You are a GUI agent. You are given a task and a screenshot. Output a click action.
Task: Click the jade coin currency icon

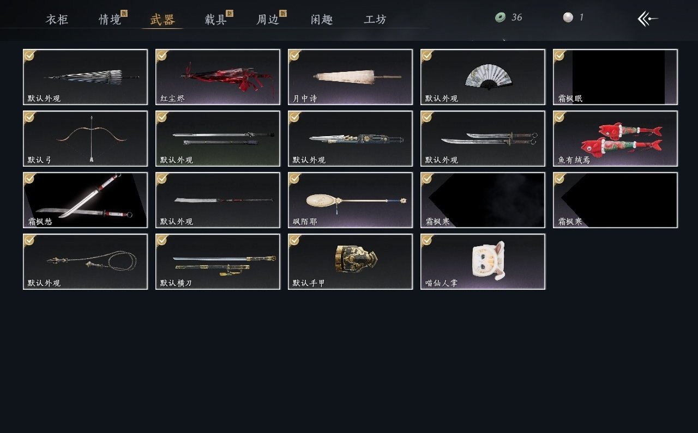[x=500, y=17]
